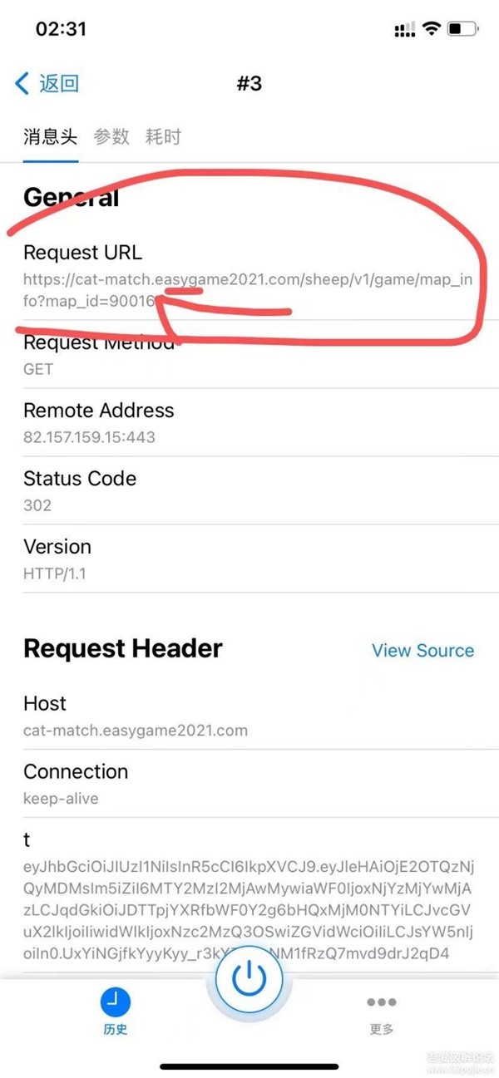Tap the Version HTTP/1.1 row
This screenshot has height=1078, width=499.
click(x=249, y=559)
